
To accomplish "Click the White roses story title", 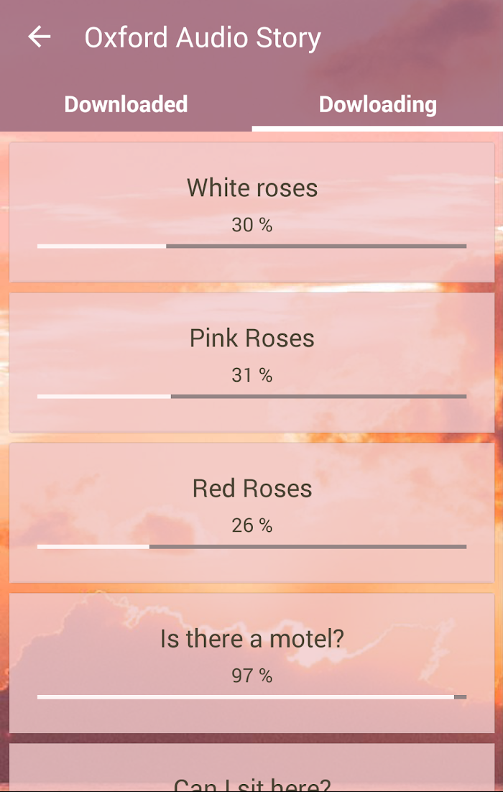I will [251, 188].
